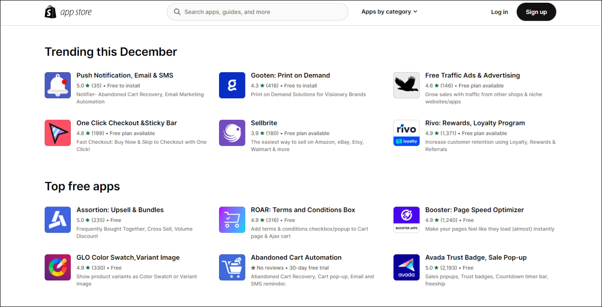Click the 3.9 (180) rating text
This screenshot has width=602, height=307.
[265, 133]
